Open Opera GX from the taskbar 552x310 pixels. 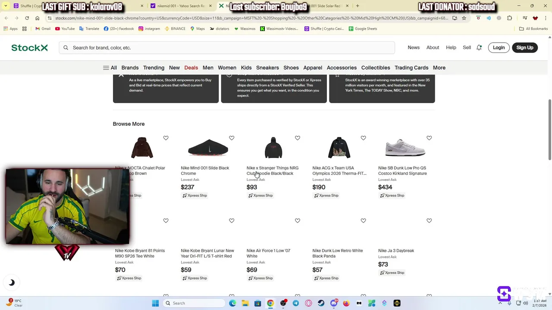pyautogui.click(x=308, y=303)
